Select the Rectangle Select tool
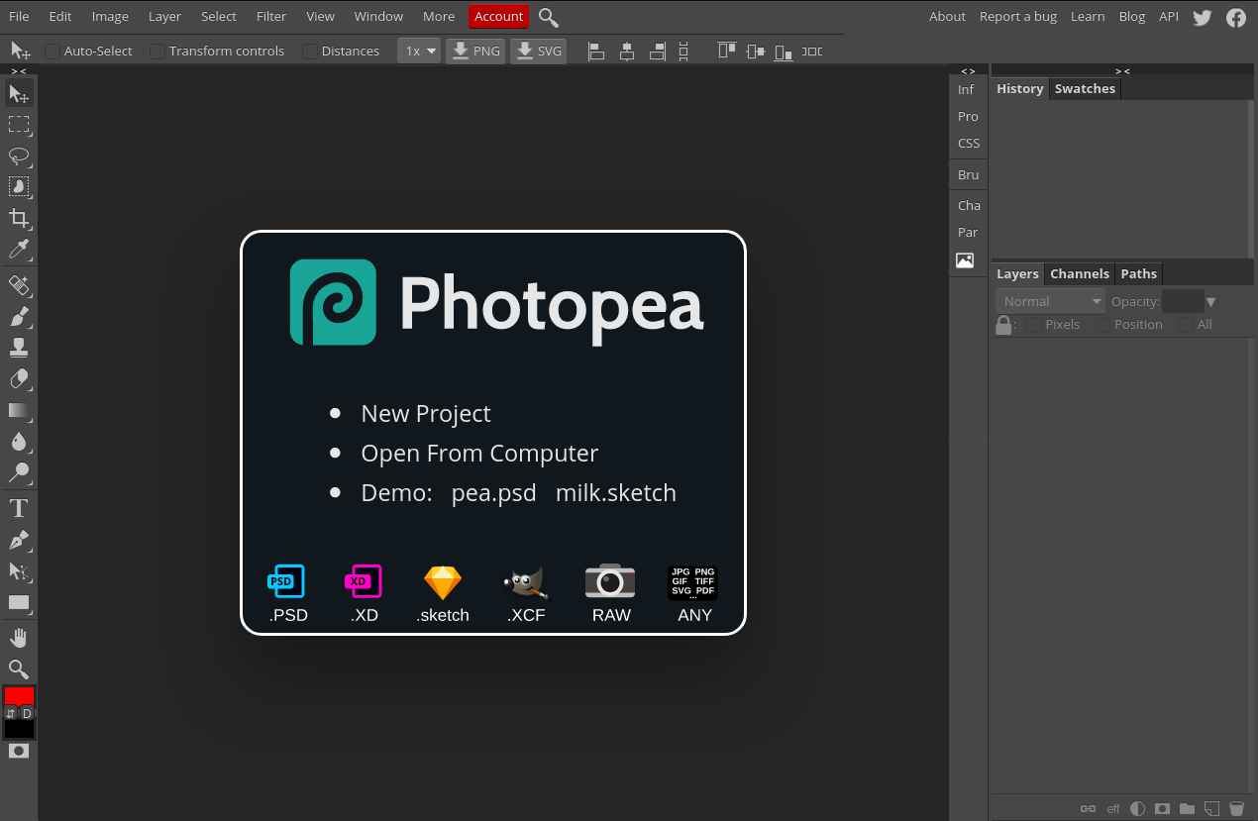 coord(19,125)
